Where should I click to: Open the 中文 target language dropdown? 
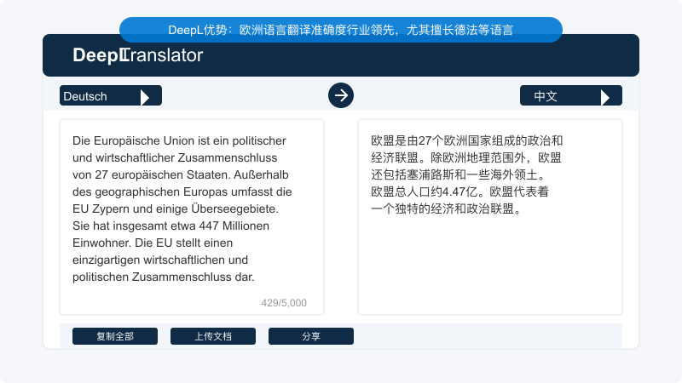click(570, 95)
